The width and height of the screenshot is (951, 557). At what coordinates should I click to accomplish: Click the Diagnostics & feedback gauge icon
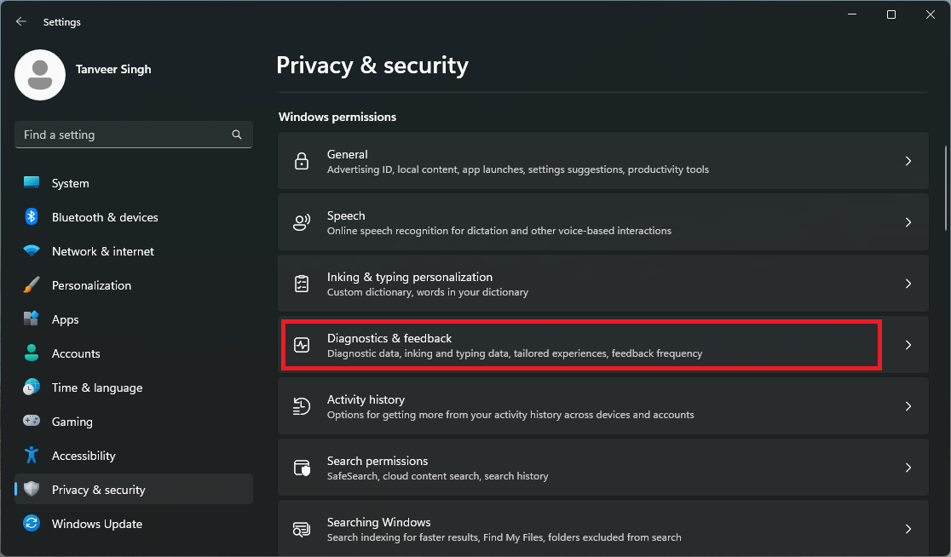tap(301, 345)
